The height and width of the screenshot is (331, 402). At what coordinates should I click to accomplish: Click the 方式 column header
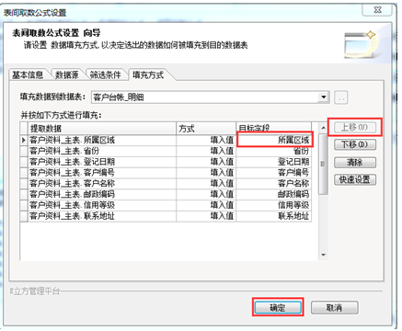[206, 128]
